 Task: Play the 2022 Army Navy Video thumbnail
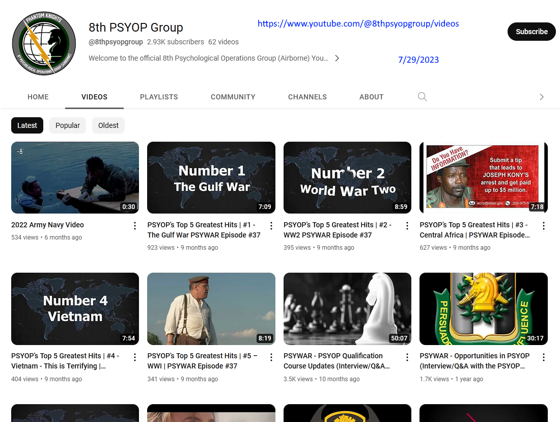[x=75, y=178]
